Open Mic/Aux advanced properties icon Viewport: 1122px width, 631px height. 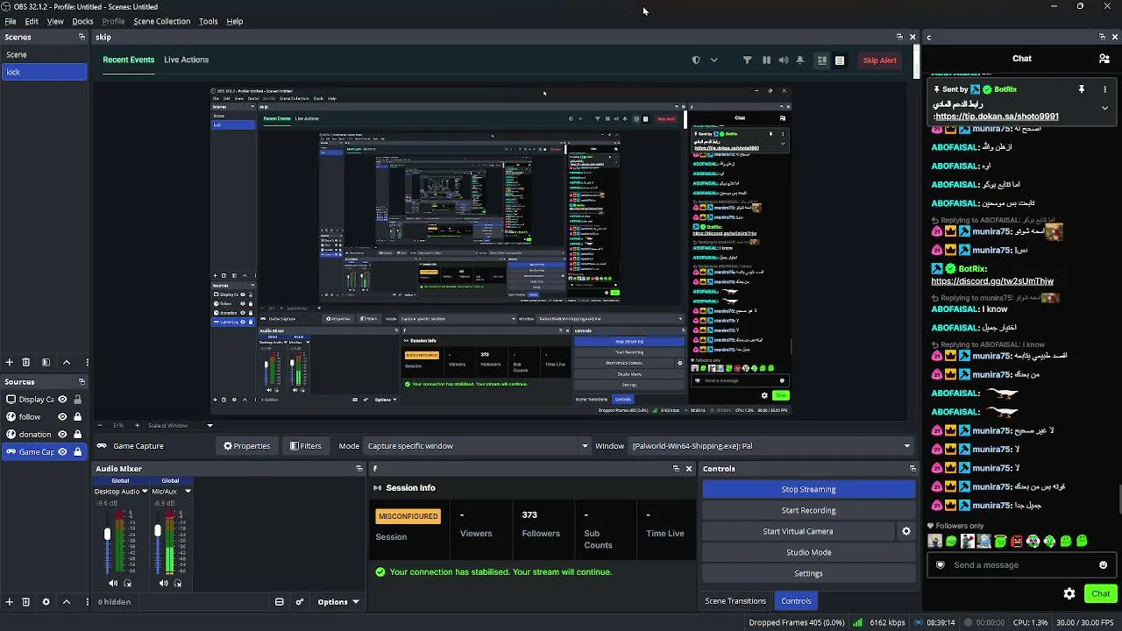[178, 584]
